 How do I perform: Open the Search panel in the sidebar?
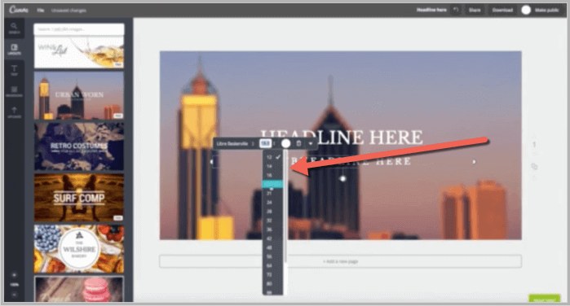point(14,28)
